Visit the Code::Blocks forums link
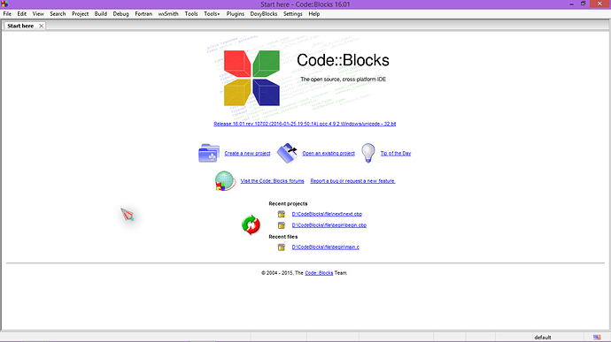The height and width of the screenshot is (342, 611). (x=272, y=181)
